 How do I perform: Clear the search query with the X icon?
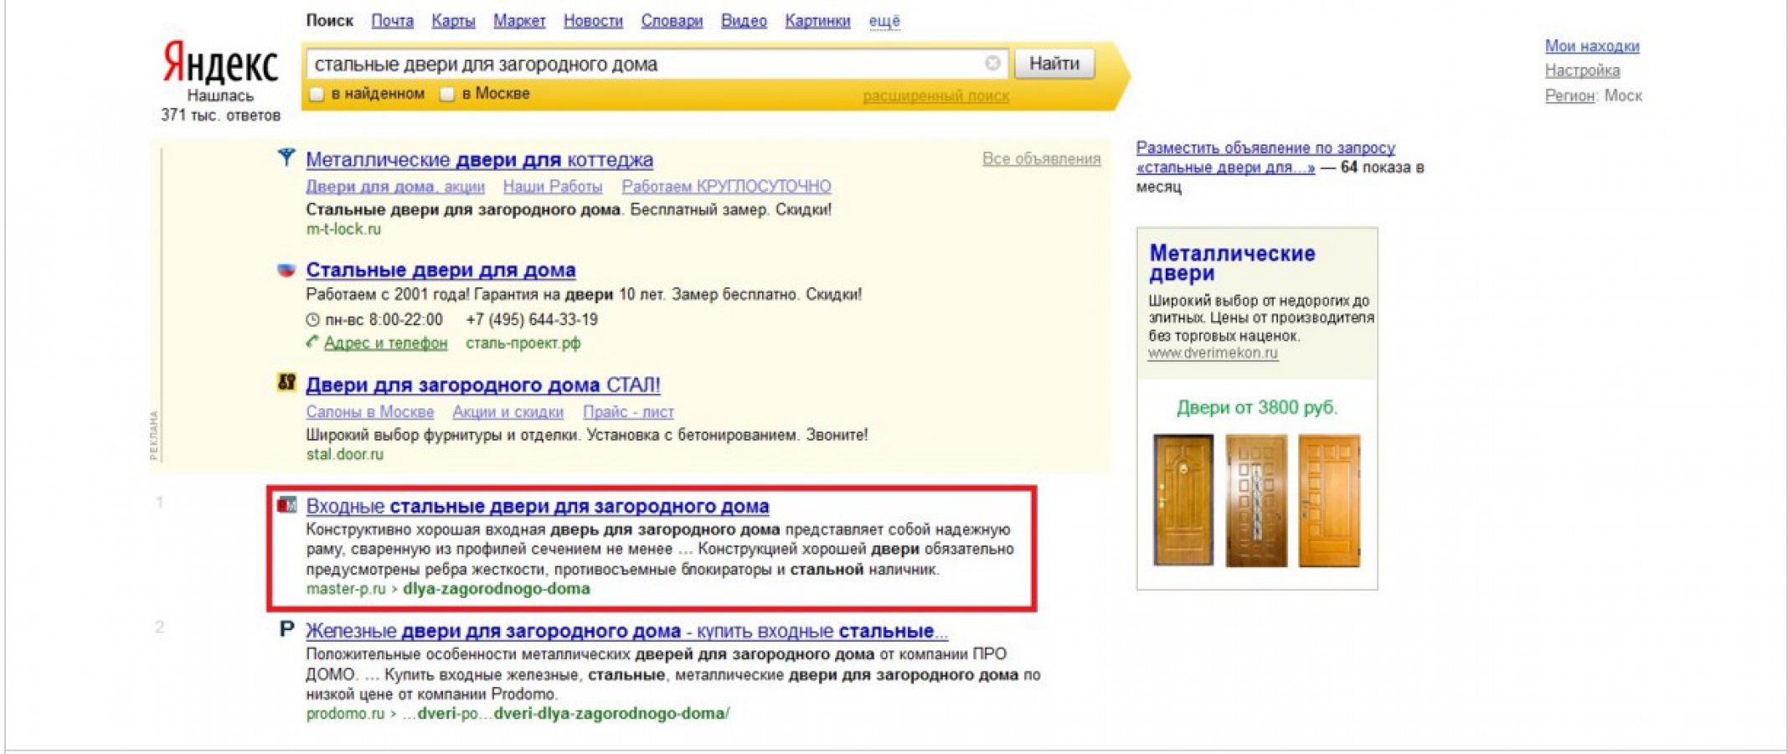(992, 63)
